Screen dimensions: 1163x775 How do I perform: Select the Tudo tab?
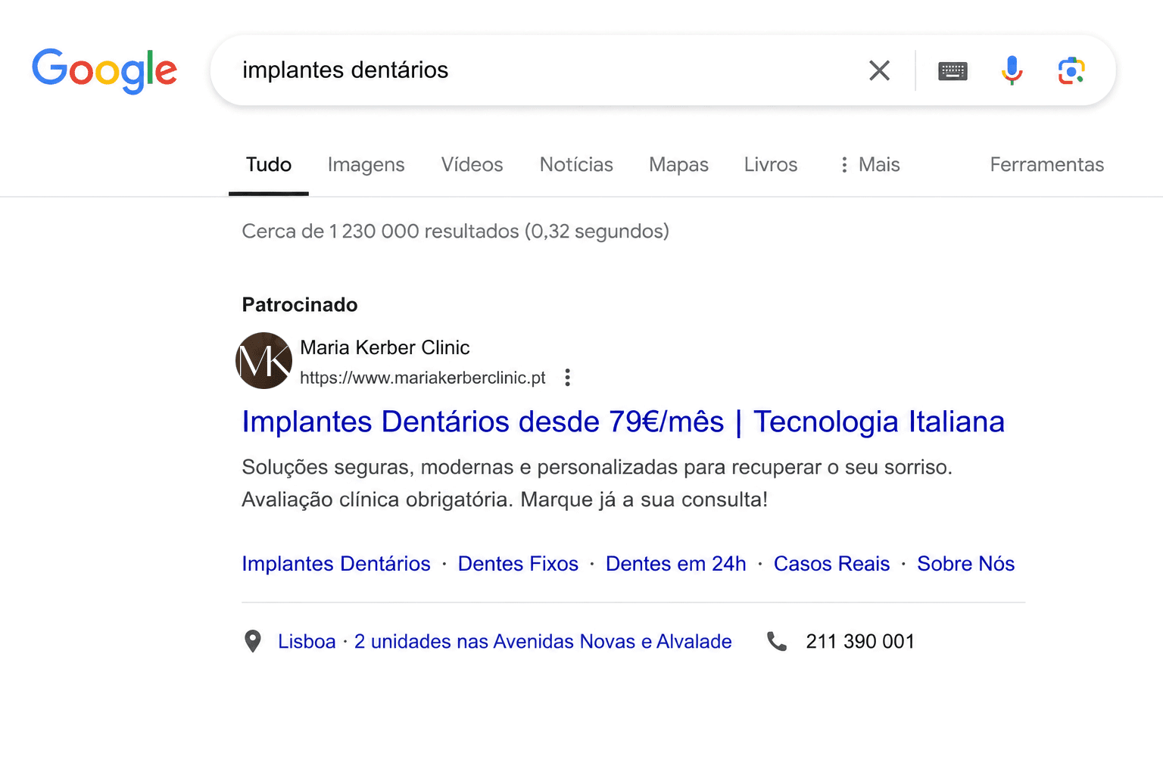point(269,164)
